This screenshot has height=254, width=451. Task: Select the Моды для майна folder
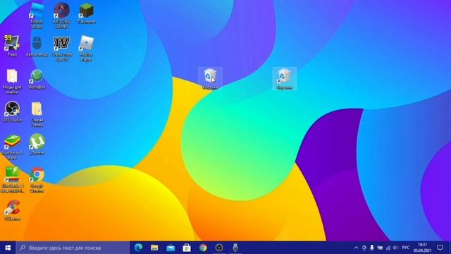(12, 81)
